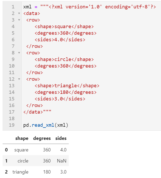Click line number 19 in the gutter
The image size is (161, 178).
point(12,125)
